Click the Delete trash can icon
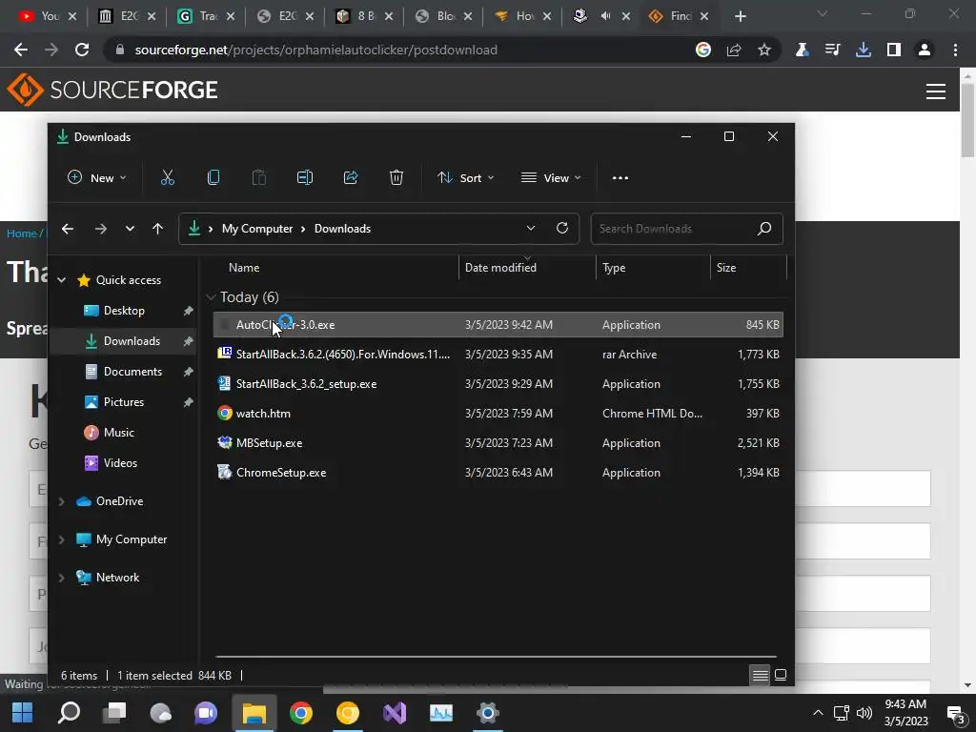The image size is (976, 732). click(396, 178)
